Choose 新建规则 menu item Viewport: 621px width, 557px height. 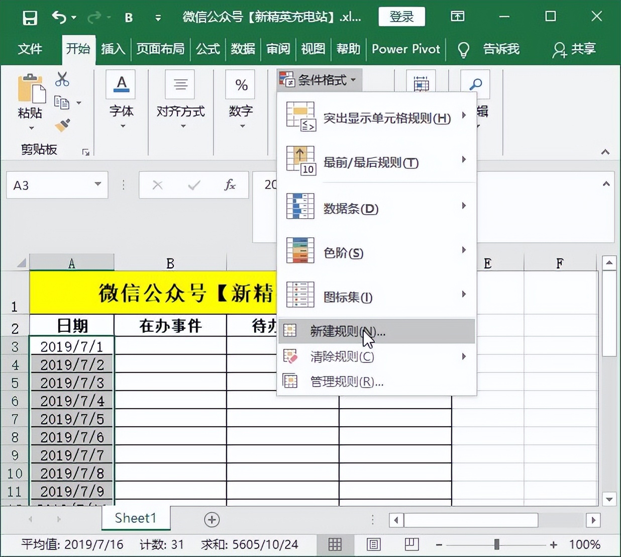pyautogui.click(x=376, y=331)
